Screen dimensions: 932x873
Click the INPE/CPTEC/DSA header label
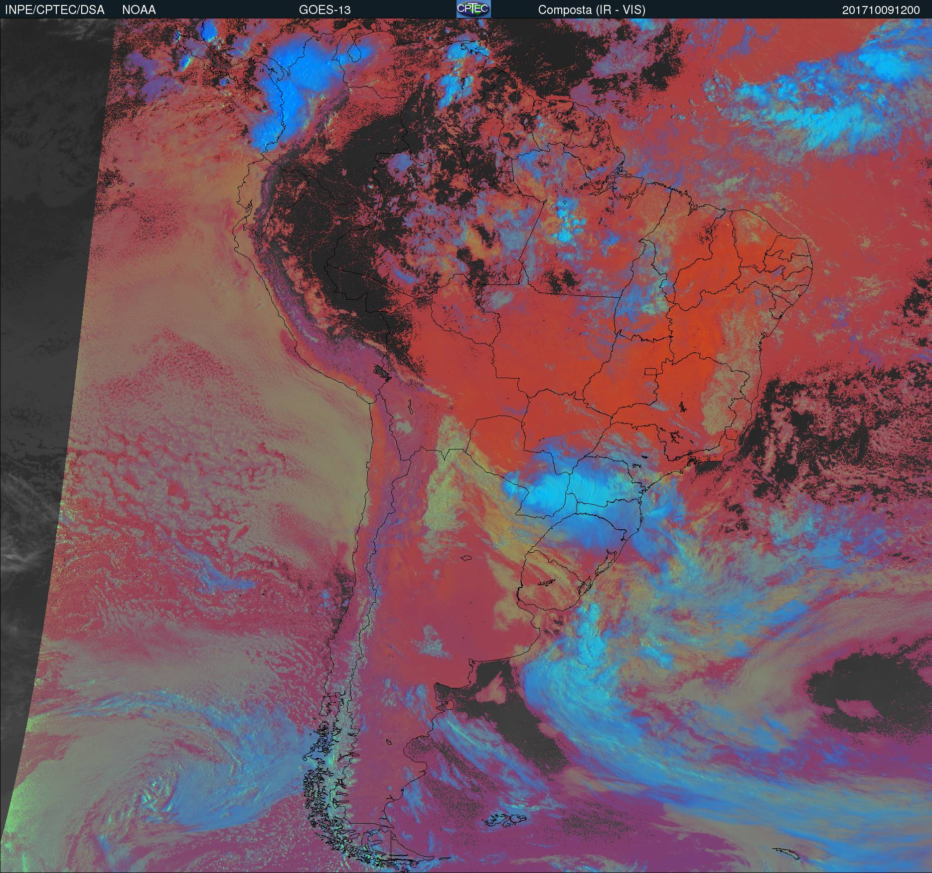click(x=54, y=10)
